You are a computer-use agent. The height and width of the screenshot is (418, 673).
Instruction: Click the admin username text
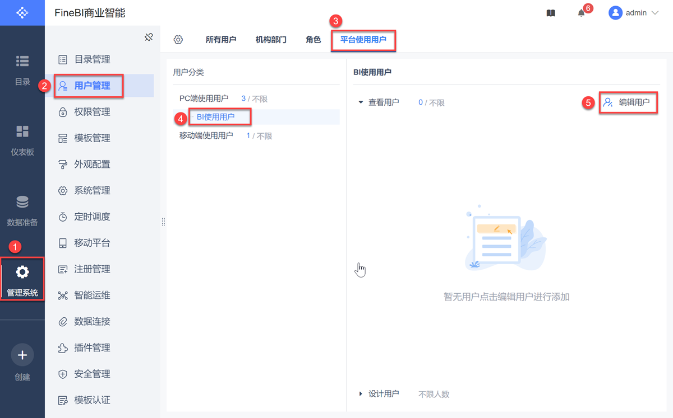click(636, 13)
